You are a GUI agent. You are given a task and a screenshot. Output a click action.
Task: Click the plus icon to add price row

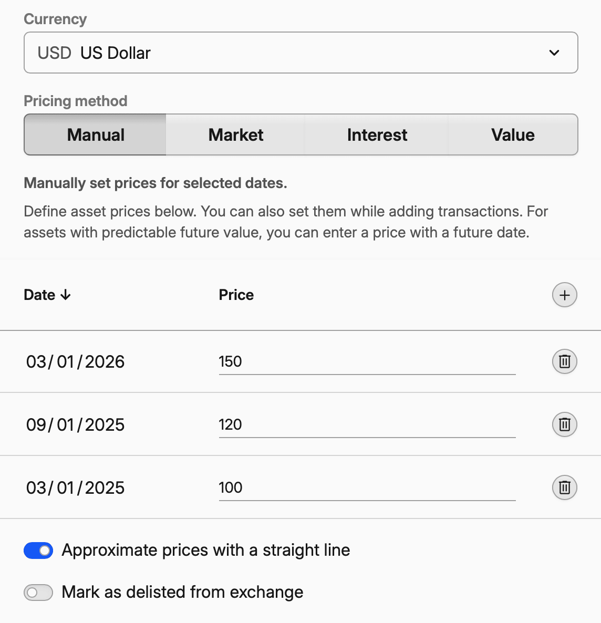564,295
